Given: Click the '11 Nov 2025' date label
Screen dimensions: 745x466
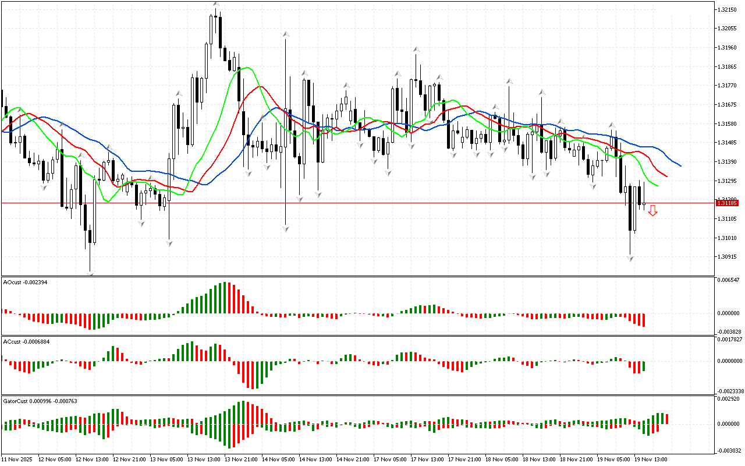Looking at the screenshot, I should pyautogui.click(x=19, y=459).
